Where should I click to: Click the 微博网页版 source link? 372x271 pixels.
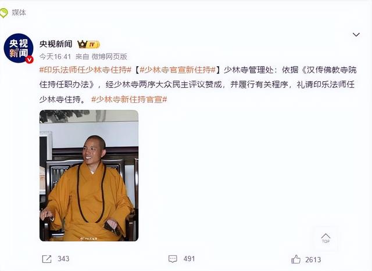pos(109,57)
